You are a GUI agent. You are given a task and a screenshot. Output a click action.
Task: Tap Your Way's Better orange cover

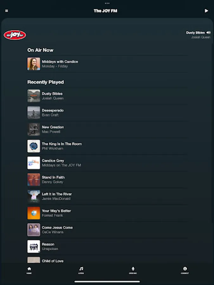pos(34,213)
